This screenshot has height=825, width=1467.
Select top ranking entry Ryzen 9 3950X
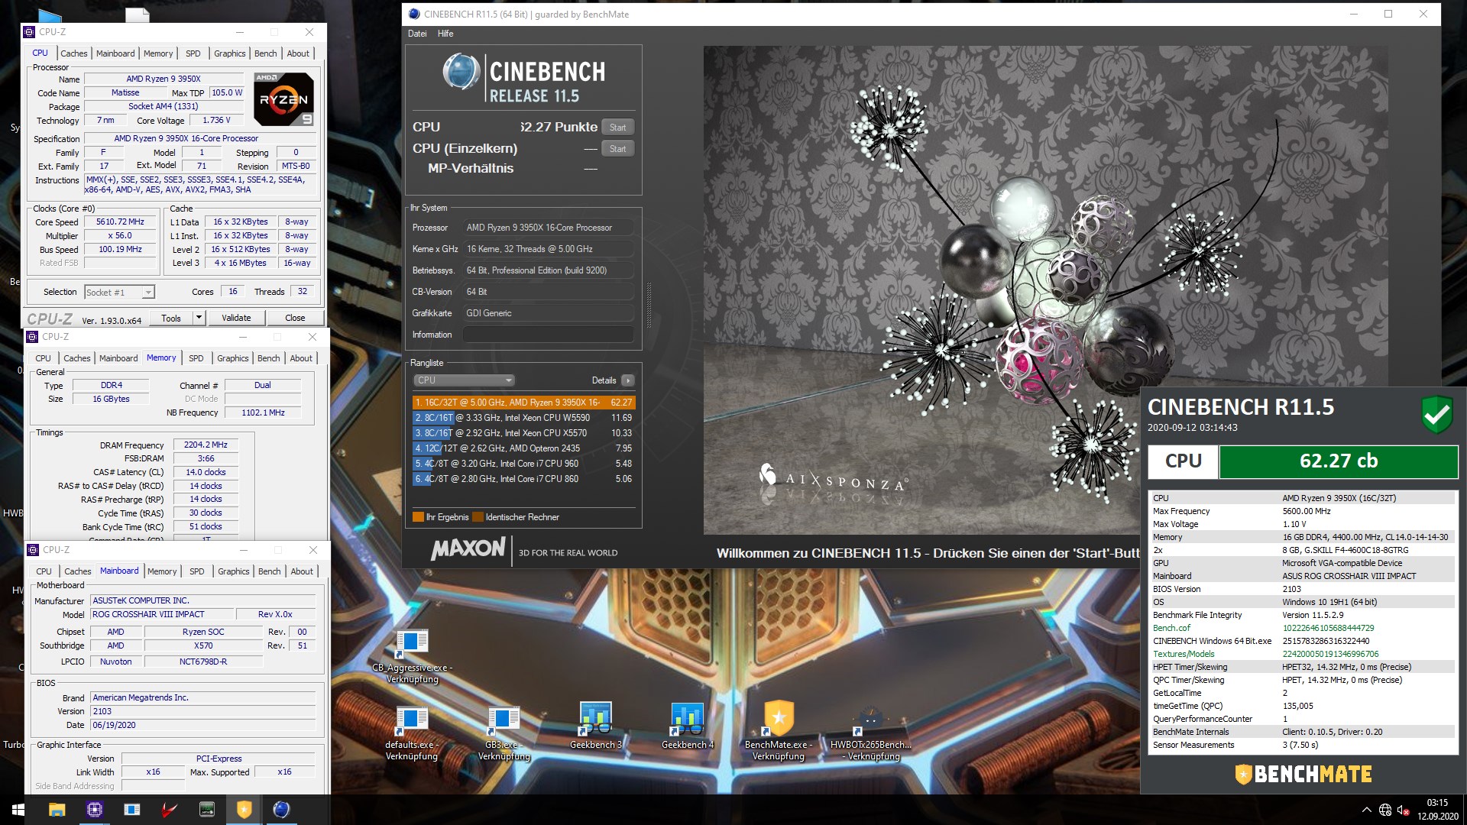point(524,403)
